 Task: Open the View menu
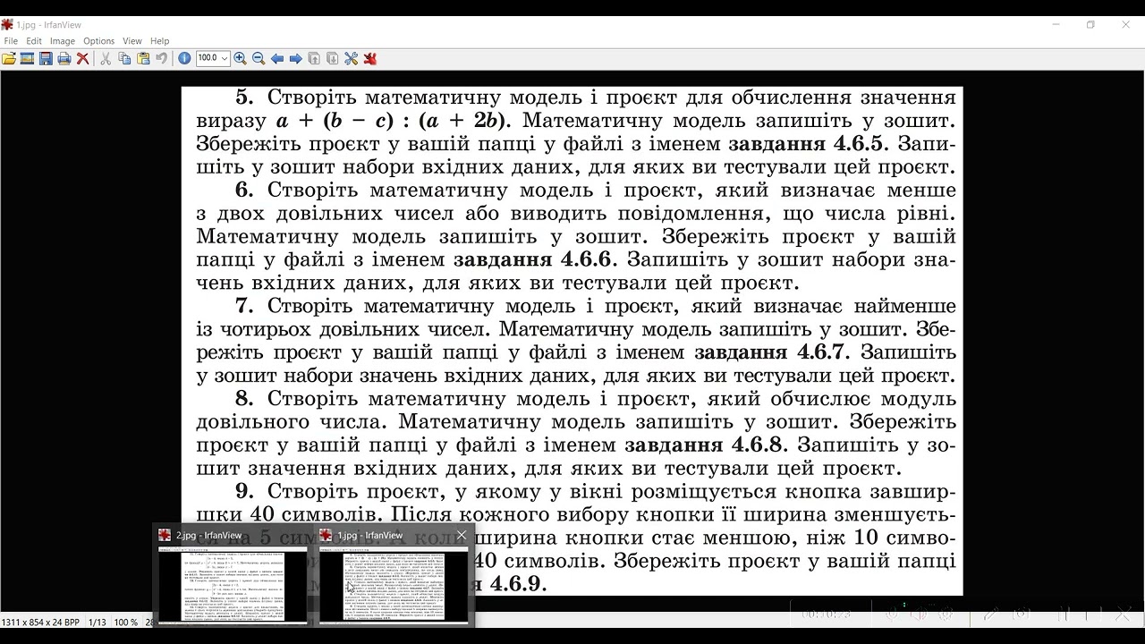coord(132,41)
